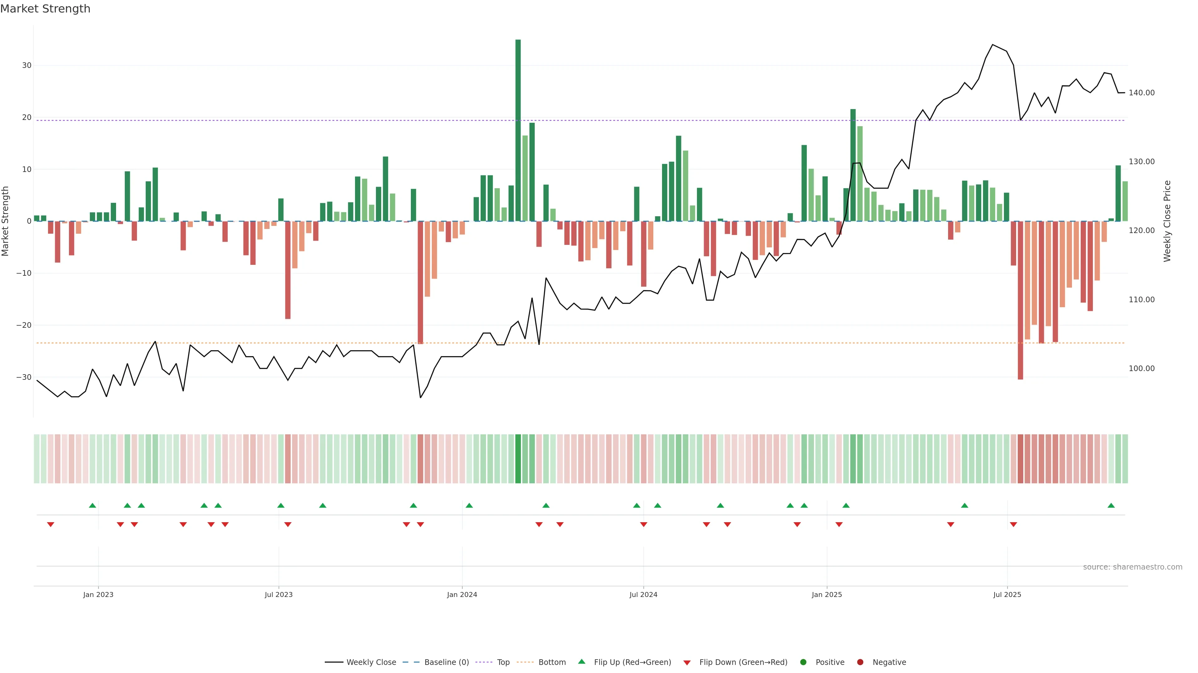
Task: Click the green Positive legend dot
Action: [x=803, y=662]
